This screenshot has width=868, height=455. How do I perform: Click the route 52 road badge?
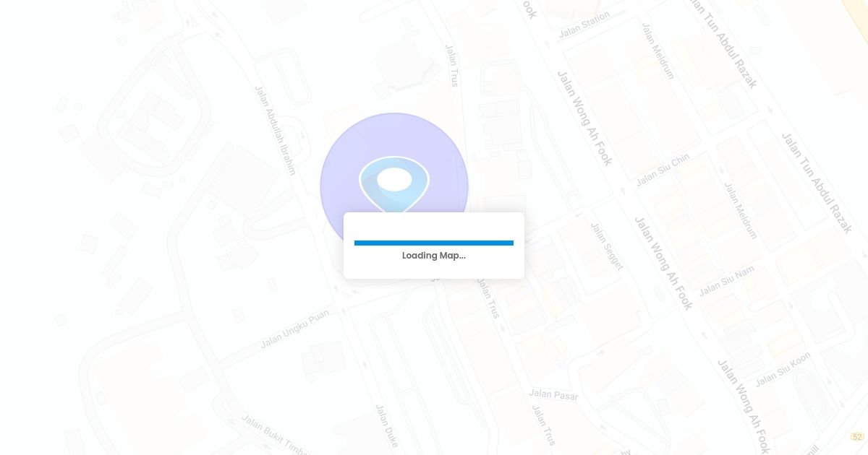pos(857,437)
